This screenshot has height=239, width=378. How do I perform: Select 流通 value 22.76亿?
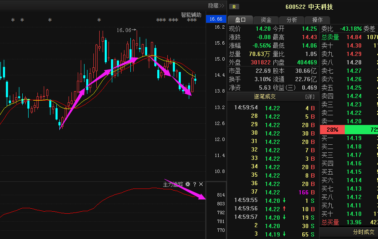pos(306,80)
